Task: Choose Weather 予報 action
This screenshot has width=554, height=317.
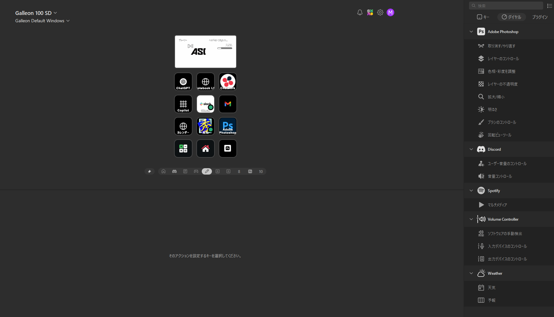Action: pyautogui.click(x=509, y=300)
